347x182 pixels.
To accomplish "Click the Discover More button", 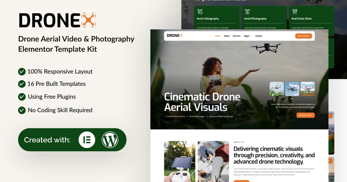I will coord(306,115).
